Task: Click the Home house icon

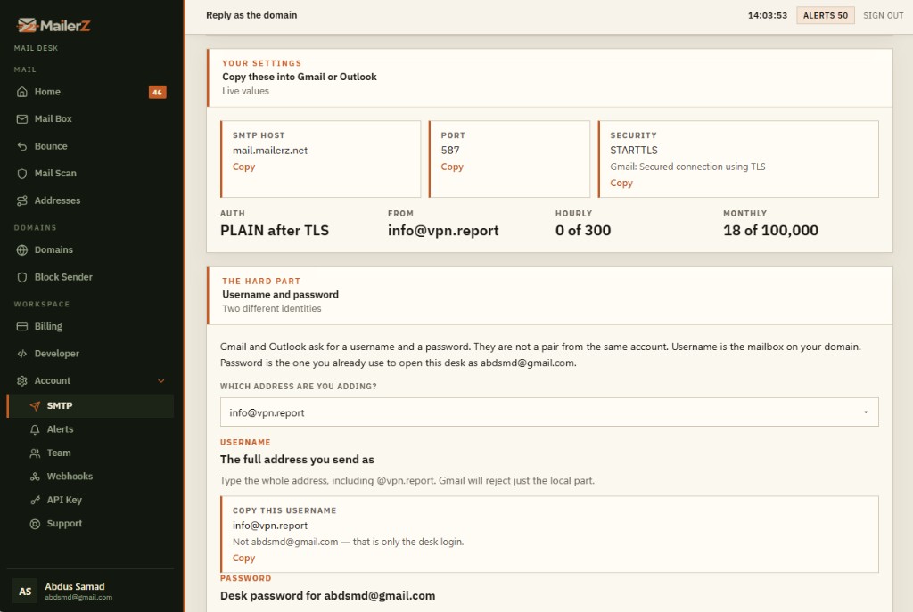Action: tap(22, 92)
